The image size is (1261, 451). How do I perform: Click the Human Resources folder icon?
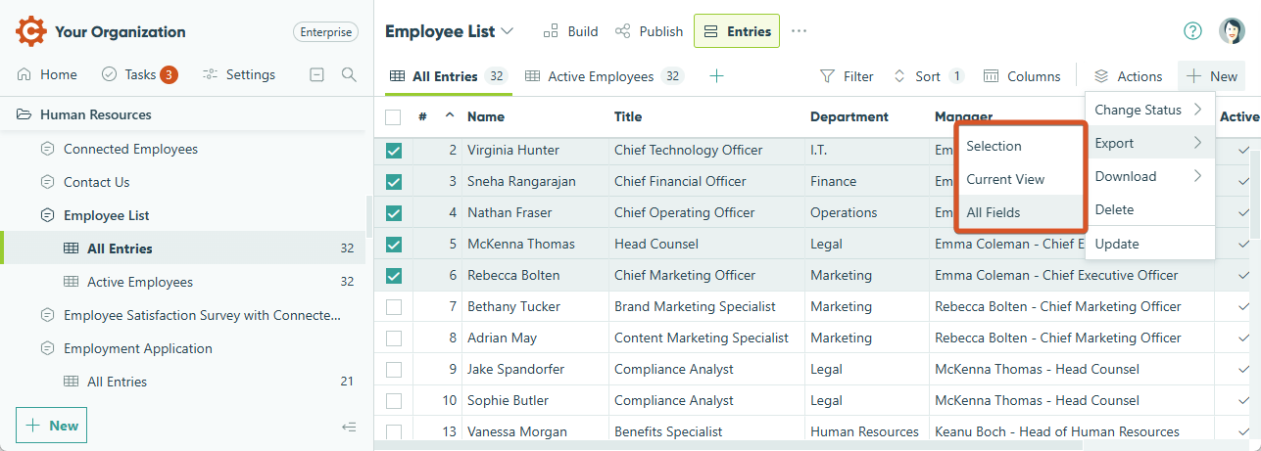(24, 114)
